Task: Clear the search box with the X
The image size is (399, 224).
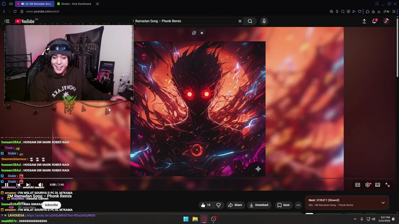Action: click(240, 21)
